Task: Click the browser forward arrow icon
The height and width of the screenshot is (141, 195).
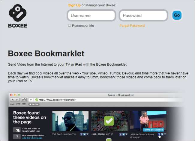Action: coord(17,100)
